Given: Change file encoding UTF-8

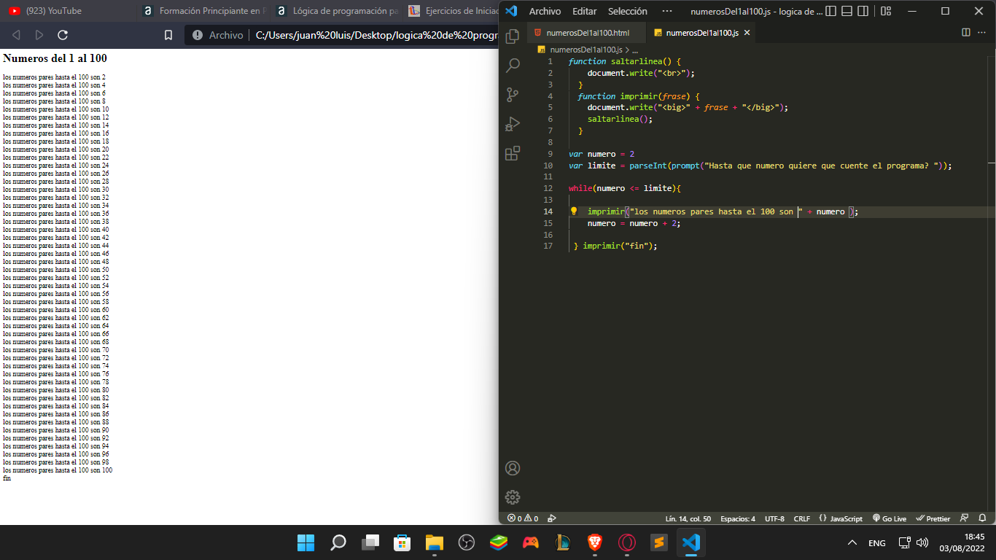Looking at the screenshot, I should pos(774,518).
